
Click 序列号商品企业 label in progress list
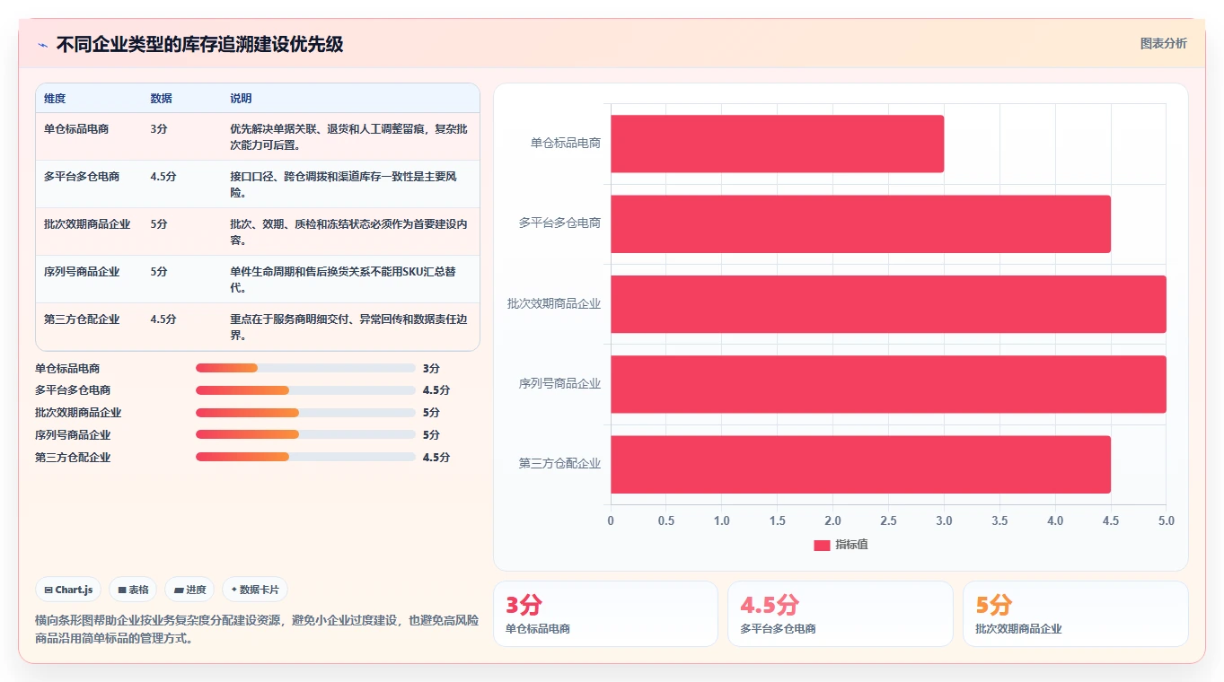(x=73, y=435)
